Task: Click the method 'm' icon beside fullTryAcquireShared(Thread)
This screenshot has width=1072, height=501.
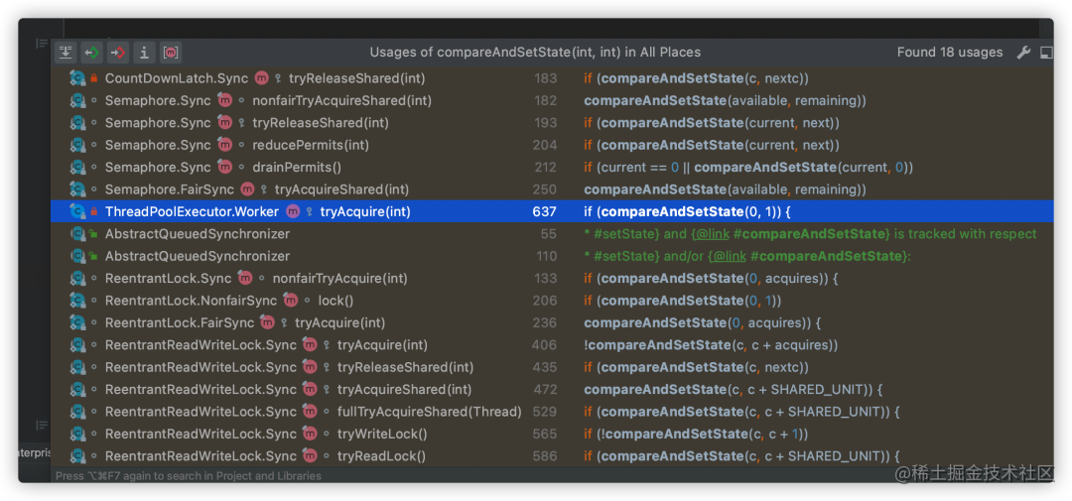Action: [x=310, y=412]
